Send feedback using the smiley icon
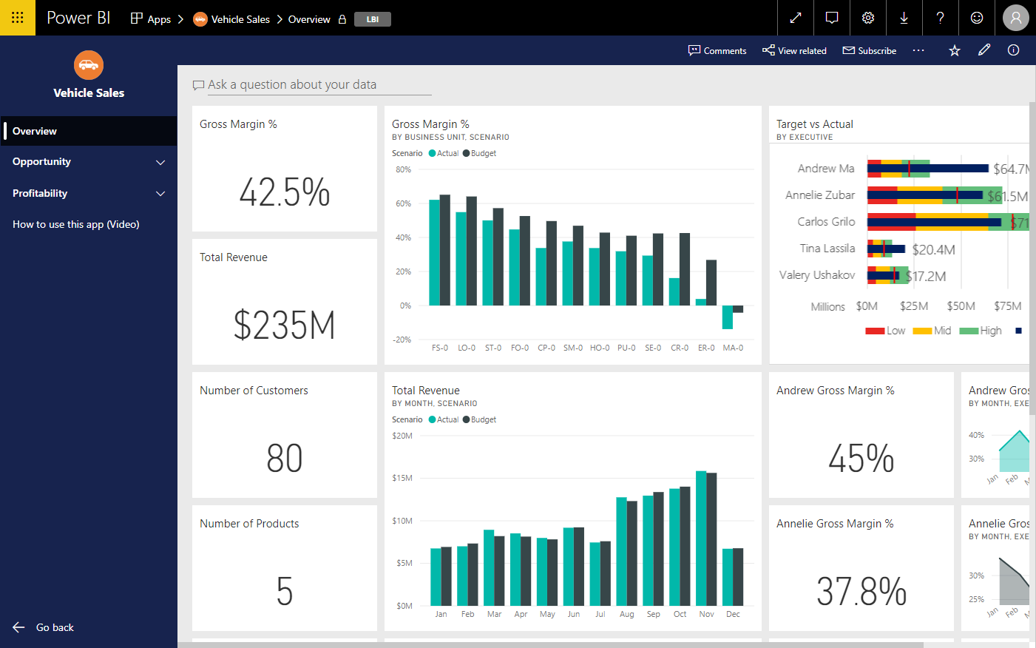 tap(976, 18)
